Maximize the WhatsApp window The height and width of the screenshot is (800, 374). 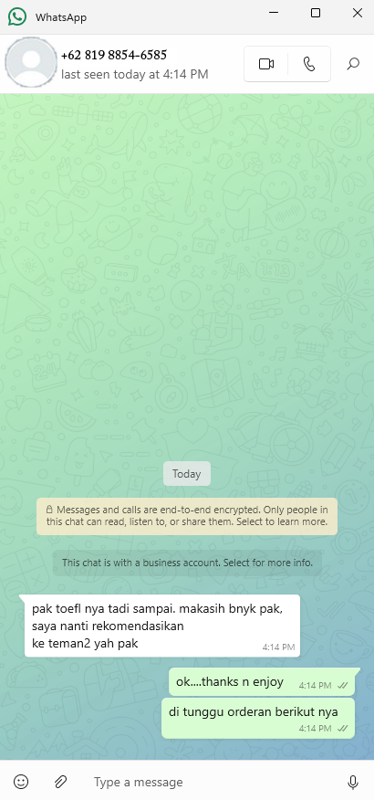(316, 14)
